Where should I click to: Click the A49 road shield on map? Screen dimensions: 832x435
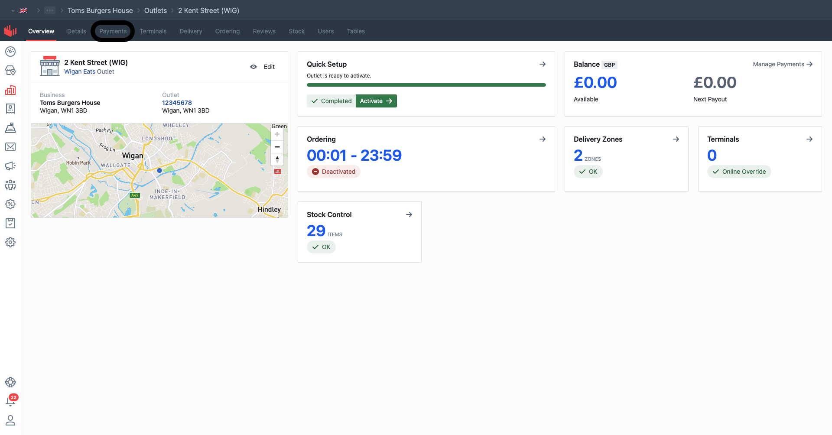pos(135,195)
